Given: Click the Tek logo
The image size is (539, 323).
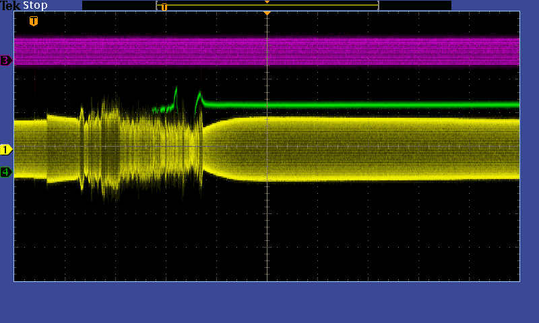Looking at the screenshot, I should pyautogui.click(x=10, y=5).
